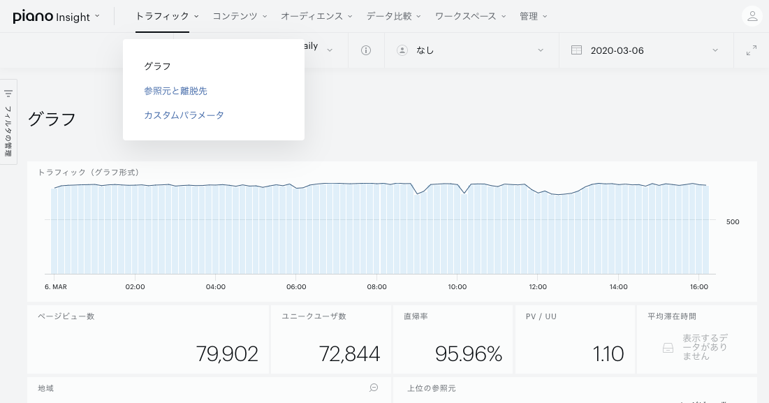Click the 12:00 label on chart axis
The height and width of the screenshot is (403, 769).
click(538, 287)
